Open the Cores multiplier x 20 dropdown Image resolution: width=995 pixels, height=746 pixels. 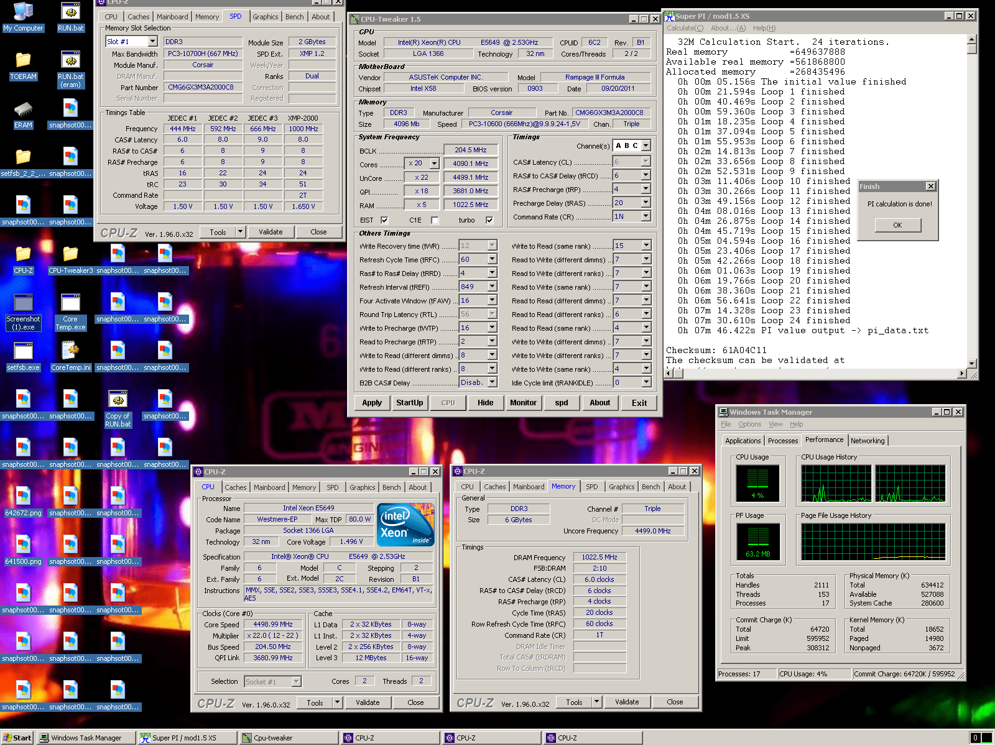(434, 163)
